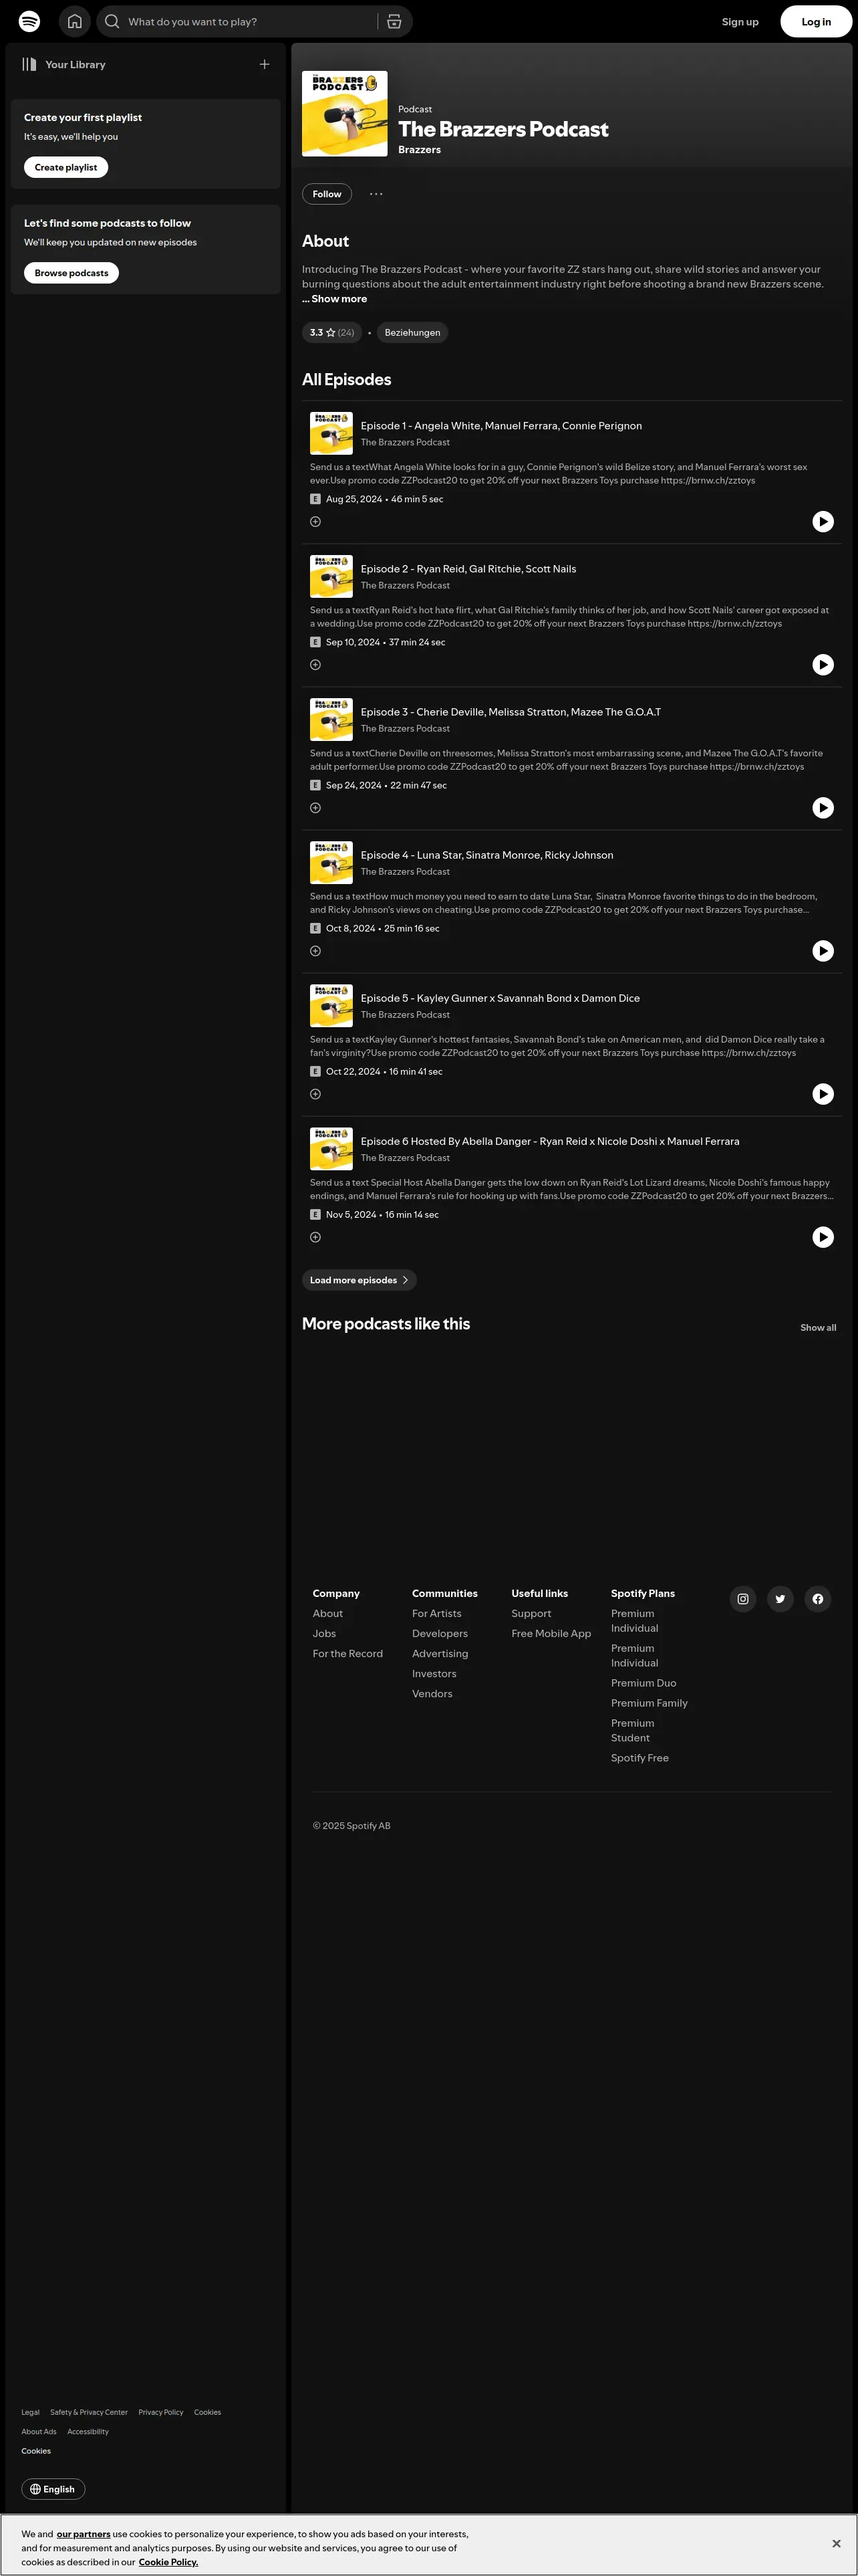
Task: Open Privacy Policy sidebar link
Action: pyautogui.click(x=161, y=2412)
